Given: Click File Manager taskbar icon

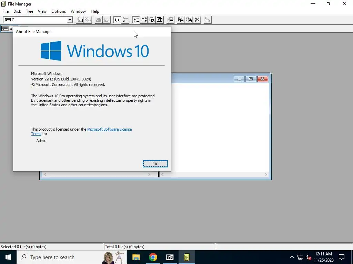Looking at the screenshot, I should (x=186, y=257).
